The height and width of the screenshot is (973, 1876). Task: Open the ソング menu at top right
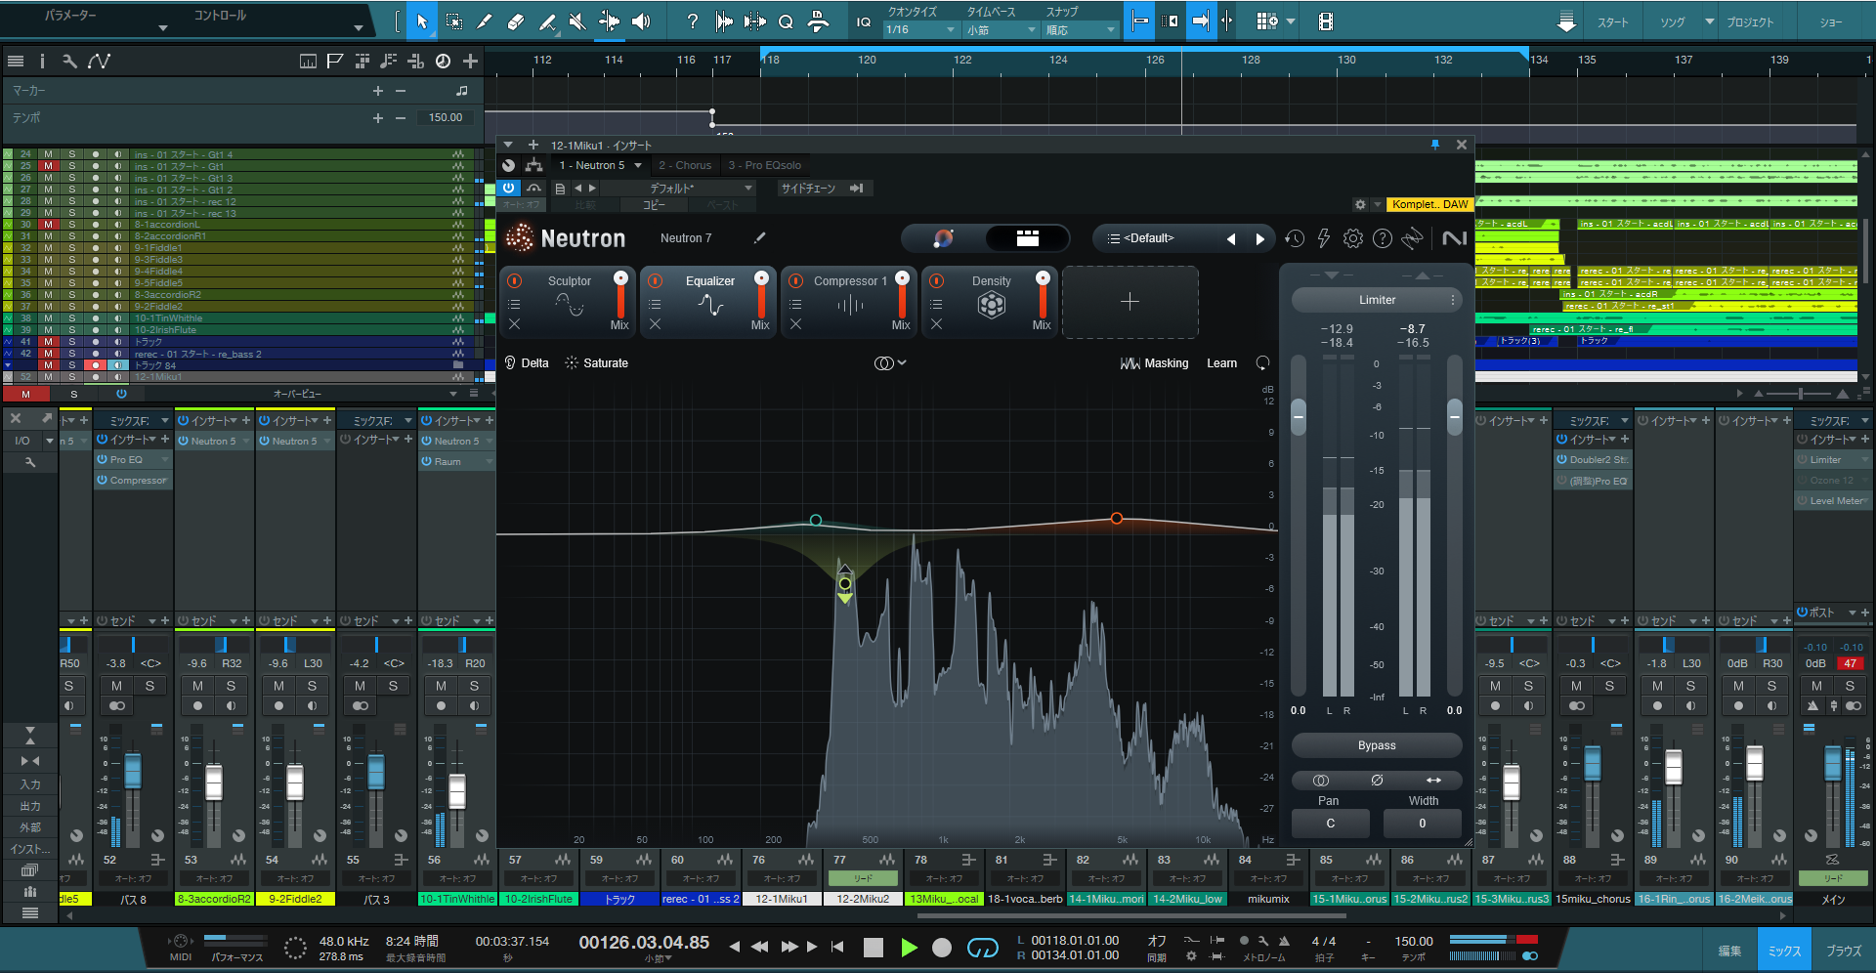[1672, 21]
